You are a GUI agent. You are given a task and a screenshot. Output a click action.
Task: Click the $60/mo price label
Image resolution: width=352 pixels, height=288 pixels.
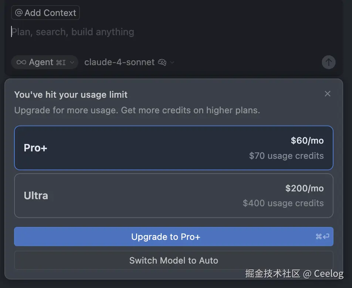point(308,141)
